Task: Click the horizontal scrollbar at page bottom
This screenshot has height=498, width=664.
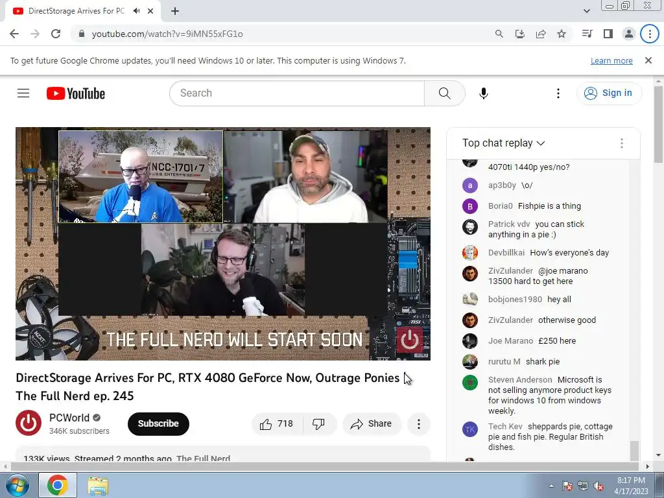Action: 324,466
